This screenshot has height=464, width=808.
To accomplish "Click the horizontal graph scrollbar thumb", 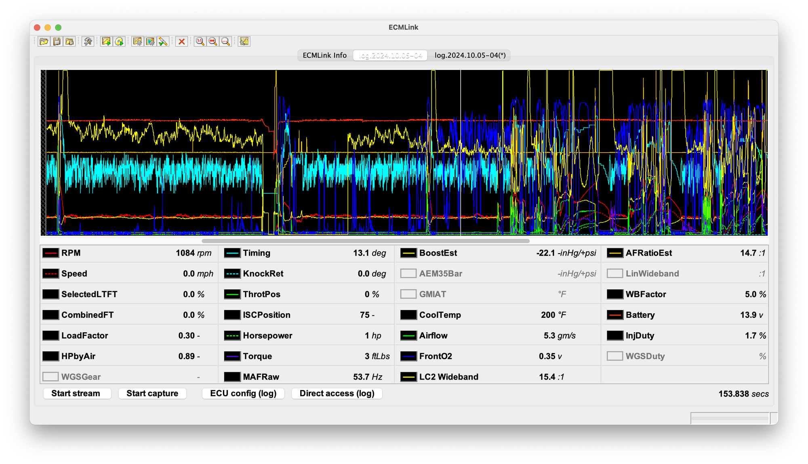I will pyautogui.click(x=366, y=241).
